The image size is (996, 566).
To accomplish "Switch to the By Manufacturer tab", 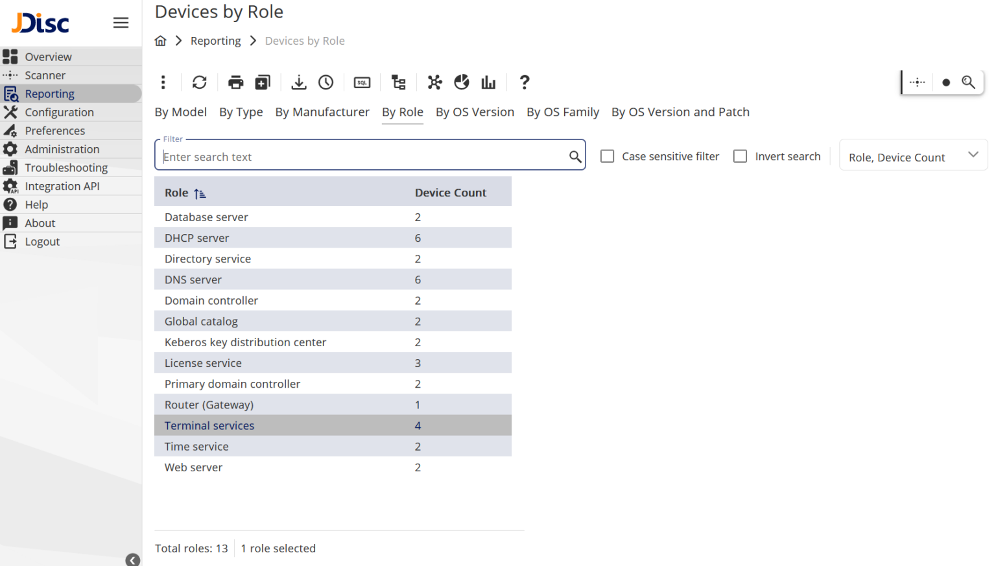I will tap(322, 112).
